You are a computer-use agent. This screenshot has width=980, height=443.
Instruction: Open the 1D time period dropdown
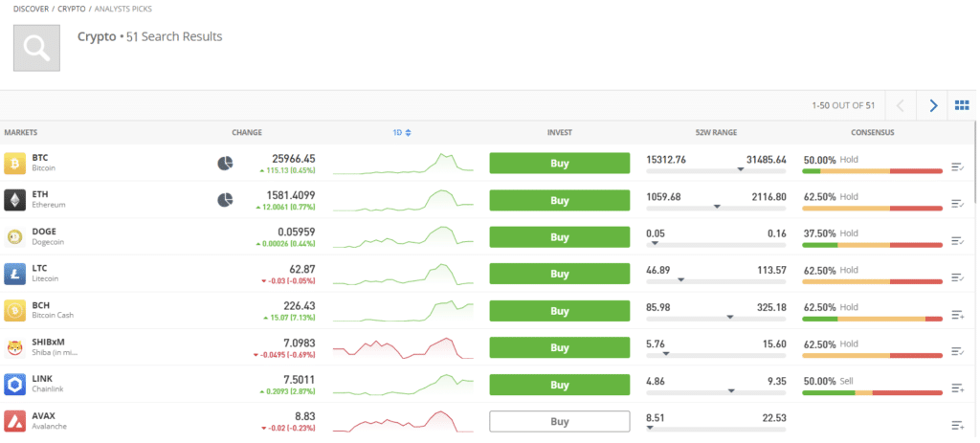pos(402,132)
